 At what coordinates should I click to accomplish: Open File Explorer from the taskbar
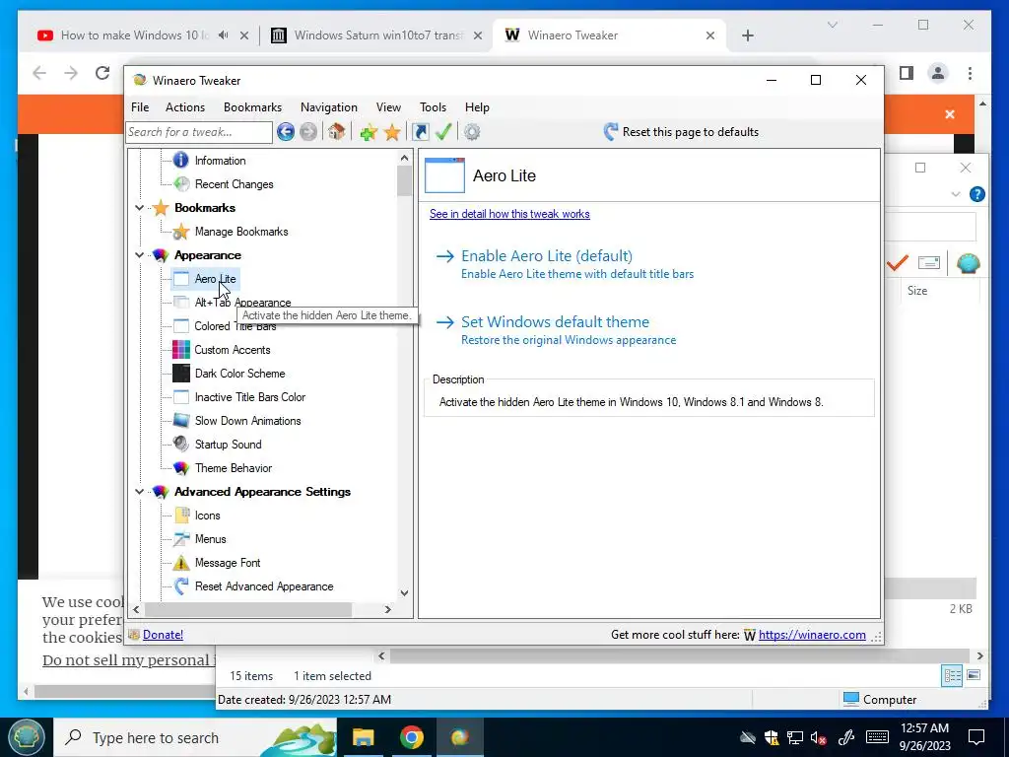[363, 737]
